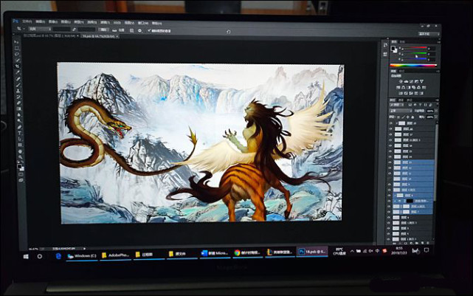
Task: Open the 图层 (Layer) menu
Action: (x=66, y=21)
